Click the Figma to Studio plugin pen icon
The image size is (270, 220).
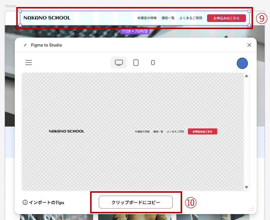pos(25,45)
